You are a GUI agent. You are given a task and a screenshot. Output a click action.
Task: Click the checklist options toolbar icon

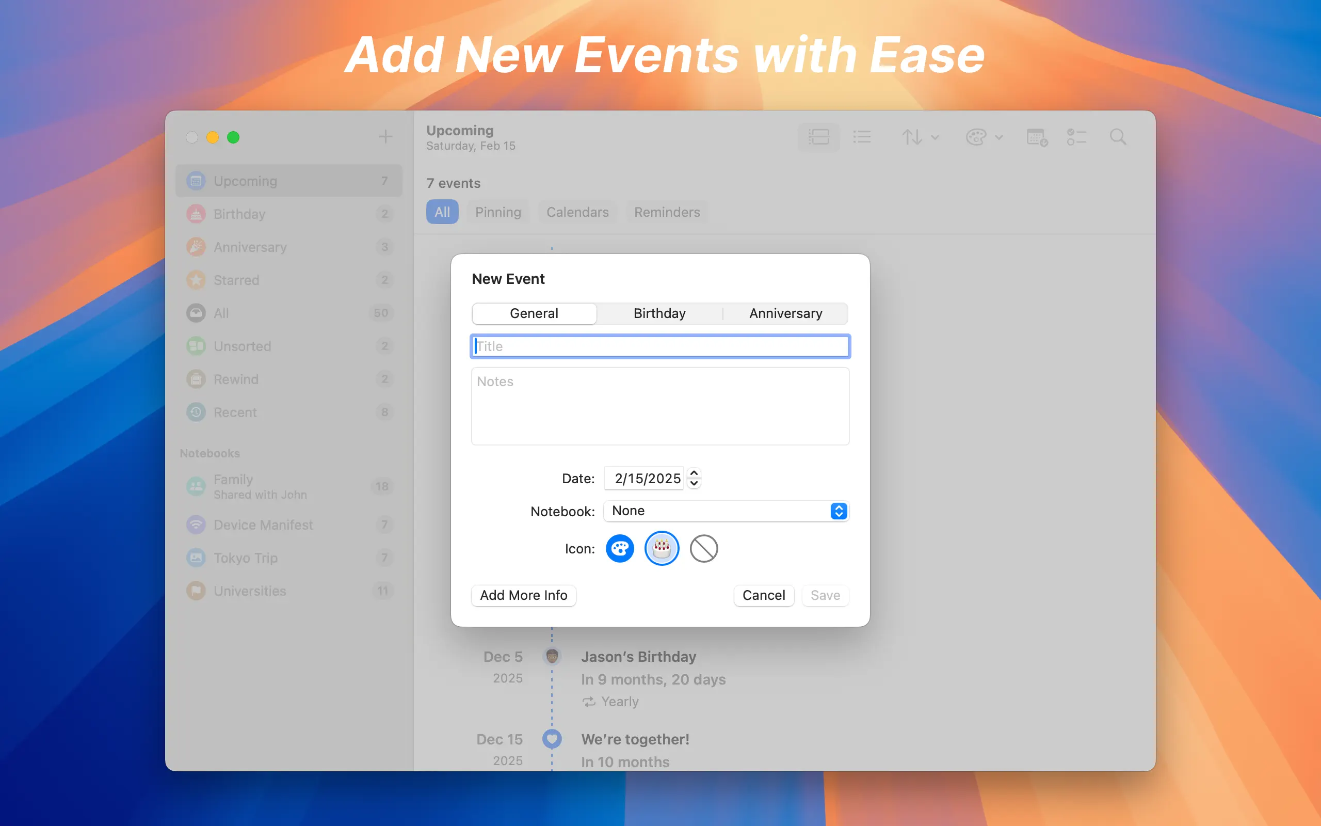(x=1076, y=137)
